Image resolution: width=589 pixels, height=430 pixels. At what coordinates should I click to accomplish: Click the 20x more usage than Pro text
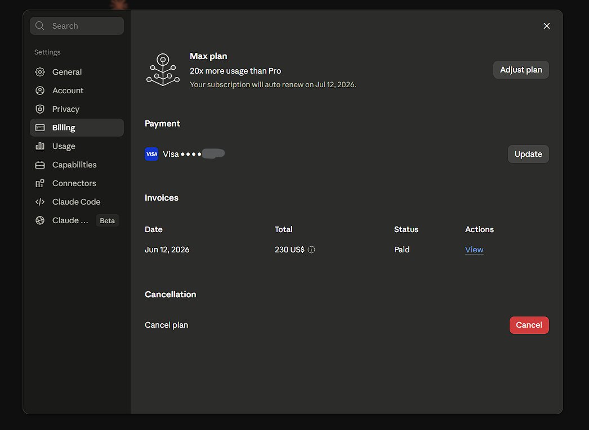[235, 71]
